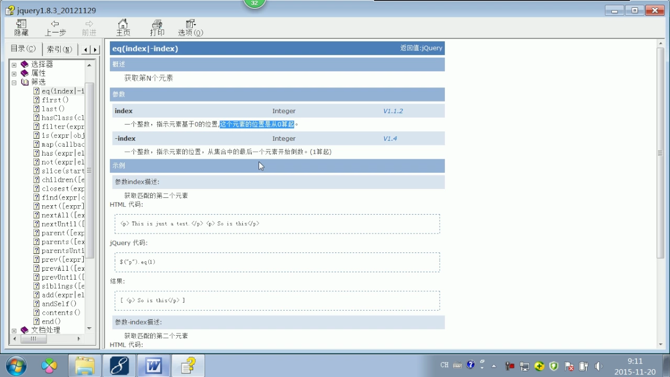Select the 选择器 book icon
The width and height of the screenshot is (670, 377).
[x=25, y=64]
